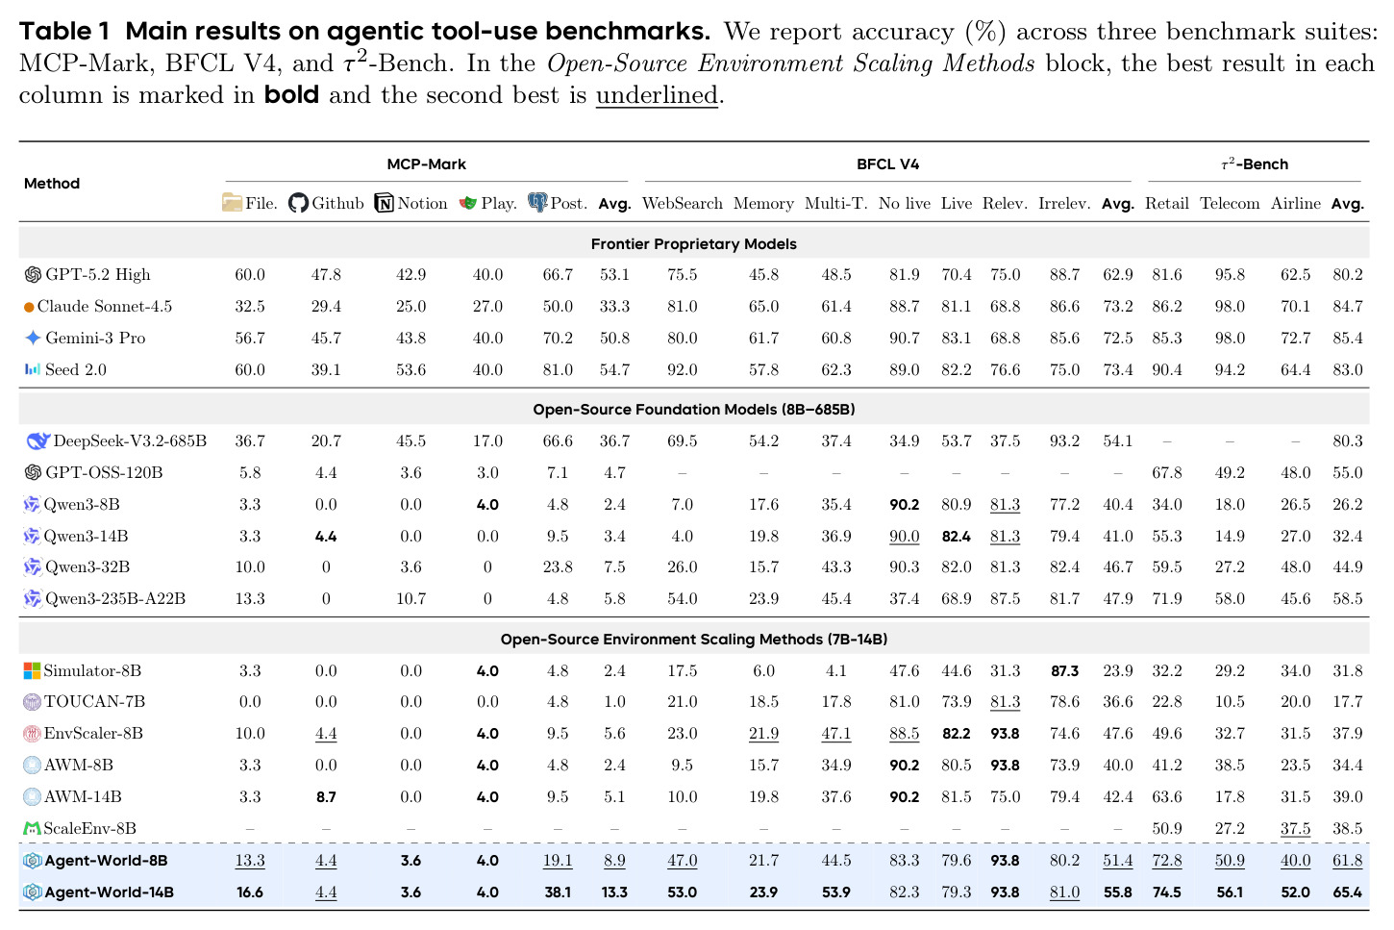Click the red round icon beside EnvScaler-8B

coord(32,734)
